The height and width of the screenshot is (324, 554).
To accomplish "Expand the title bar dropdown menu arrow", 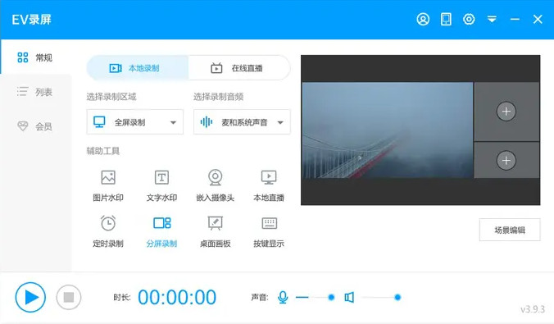I will (x=492, y=19).
